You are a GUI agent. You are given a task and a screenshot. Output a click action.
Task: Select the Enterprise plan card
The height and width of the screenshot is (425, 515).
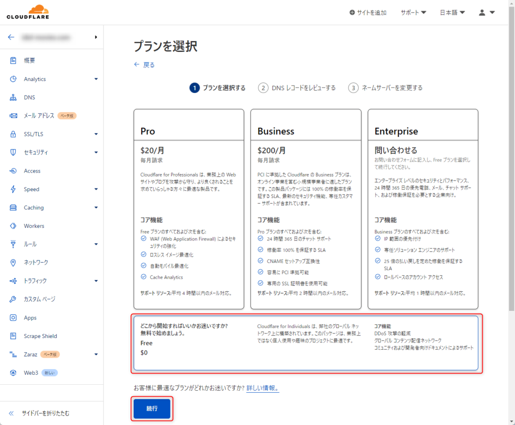[x=422, y=209]
